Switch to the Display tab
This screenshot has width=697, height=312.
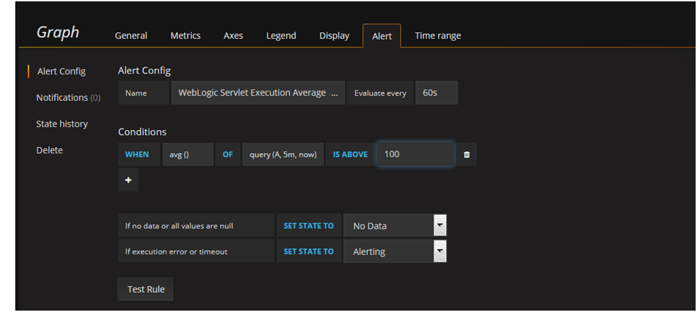(334, 36)
